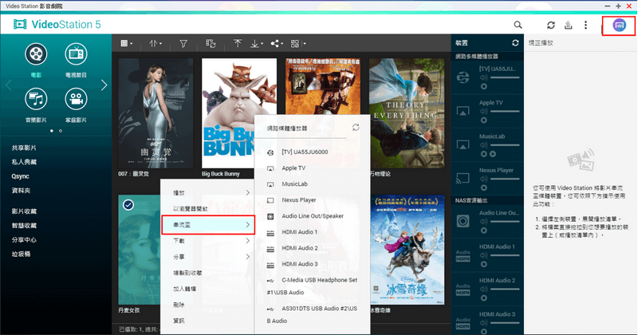The height and width of the screenshot is (335, 638).
Task: Open the Movies category icon
Action: (x=36, y=54)
